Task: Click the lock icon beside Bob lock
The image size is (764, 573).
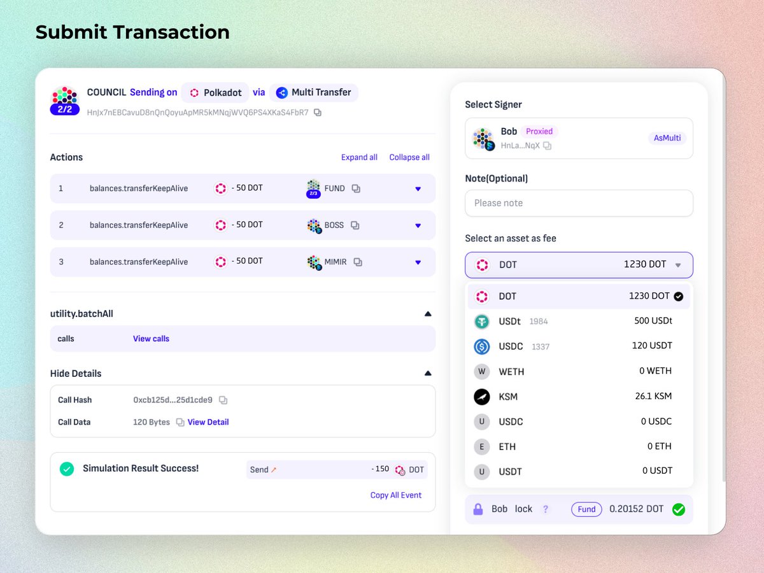Action: point(478,509)
